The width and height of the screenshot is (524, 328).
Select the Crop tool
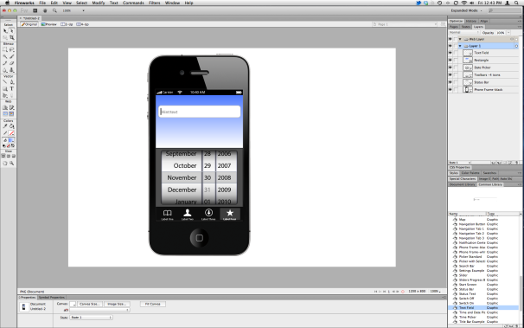pos(12,37)
